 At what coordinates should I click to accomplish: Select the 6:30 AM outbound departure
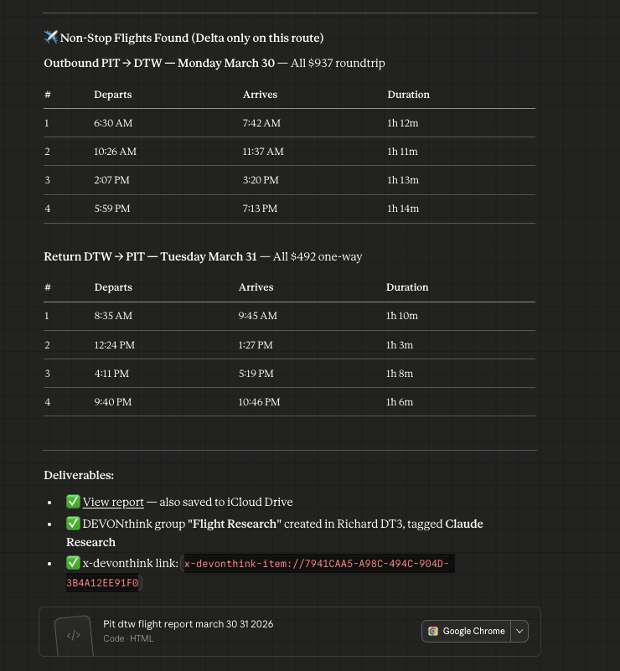coord(113,123)
